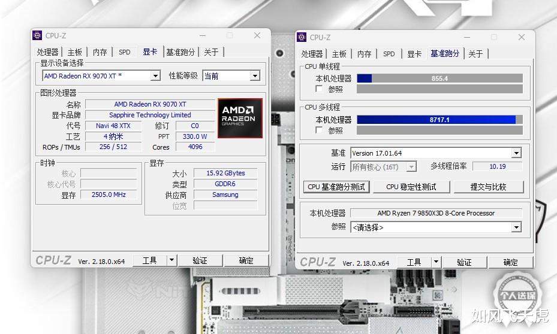Open 性能等级 dropdown showing 当前
557x334 pixels.
pos(231,76)
